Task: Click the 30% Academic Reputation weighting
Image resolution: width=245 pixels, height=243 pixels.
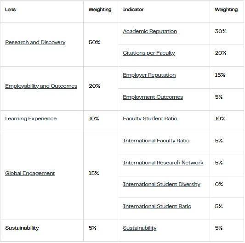Action: 221,31
